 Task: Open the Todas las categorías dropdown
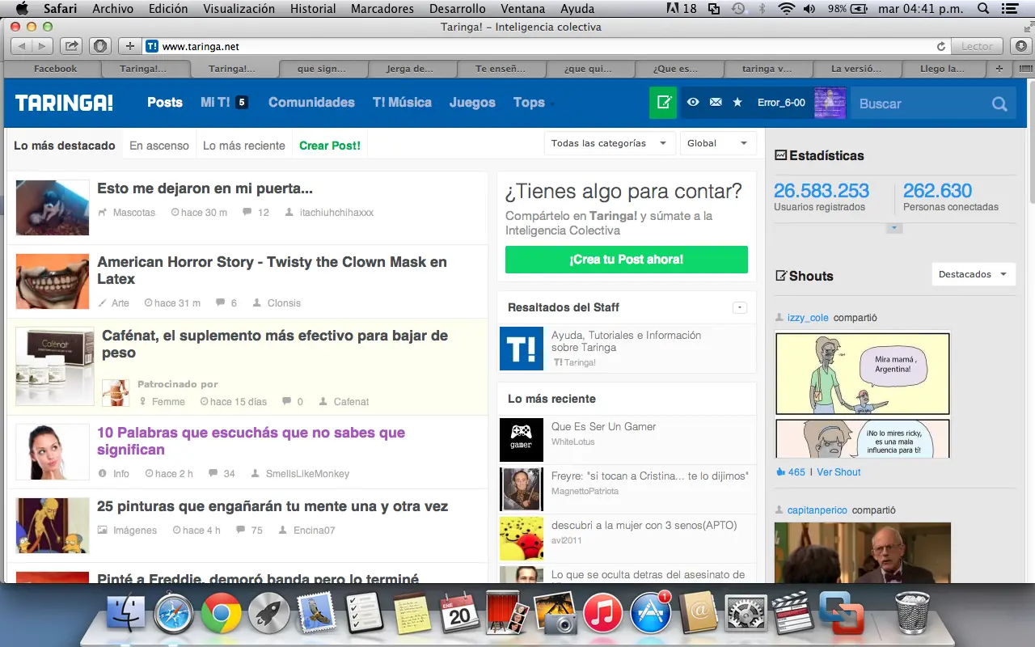point(609,143)
